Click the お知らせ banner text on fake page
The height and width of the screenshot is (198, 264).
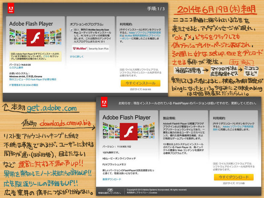tap(187, 103)
